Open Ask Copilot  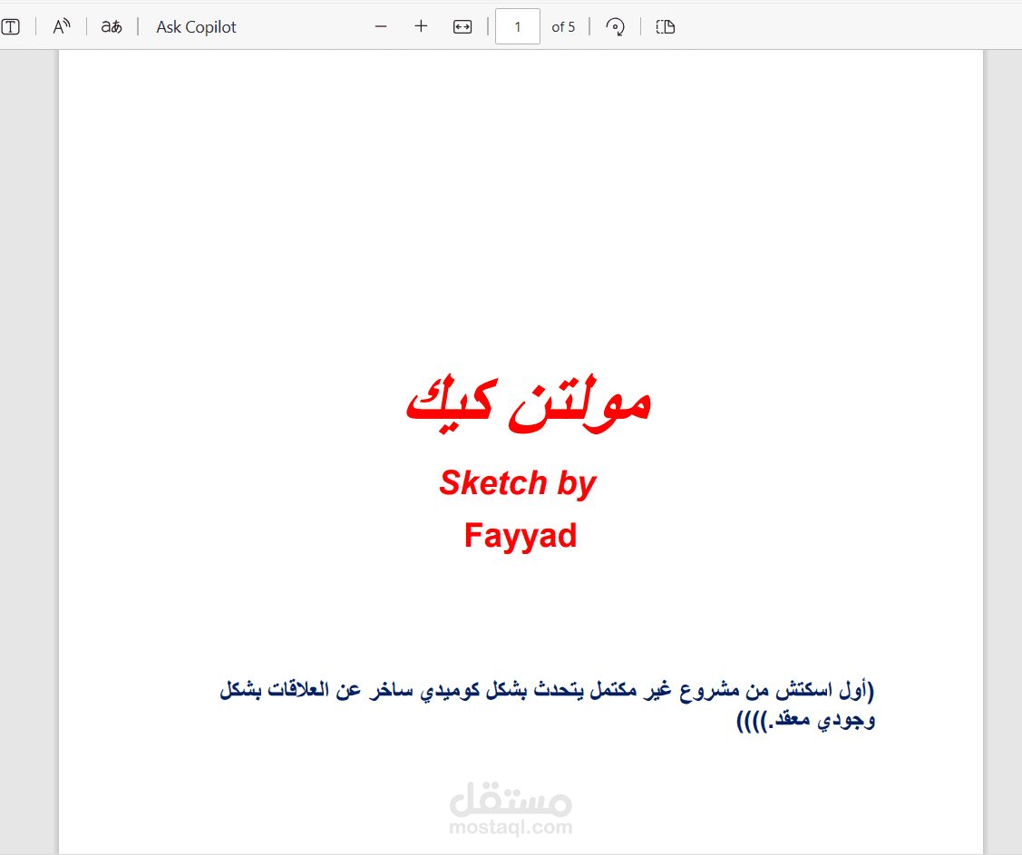click(196, 26)
